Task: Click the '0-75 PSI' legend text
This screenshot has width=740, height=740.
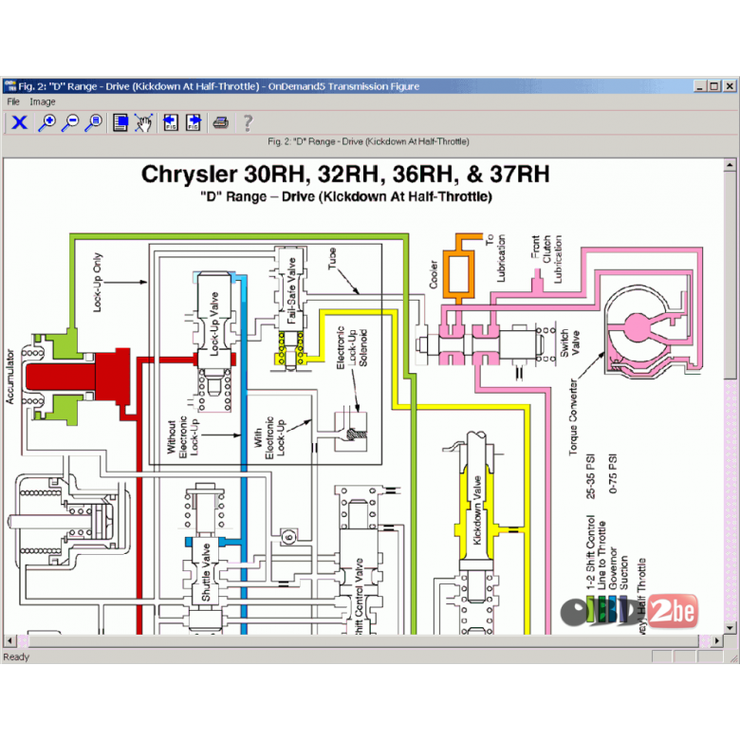Action: 613,473
